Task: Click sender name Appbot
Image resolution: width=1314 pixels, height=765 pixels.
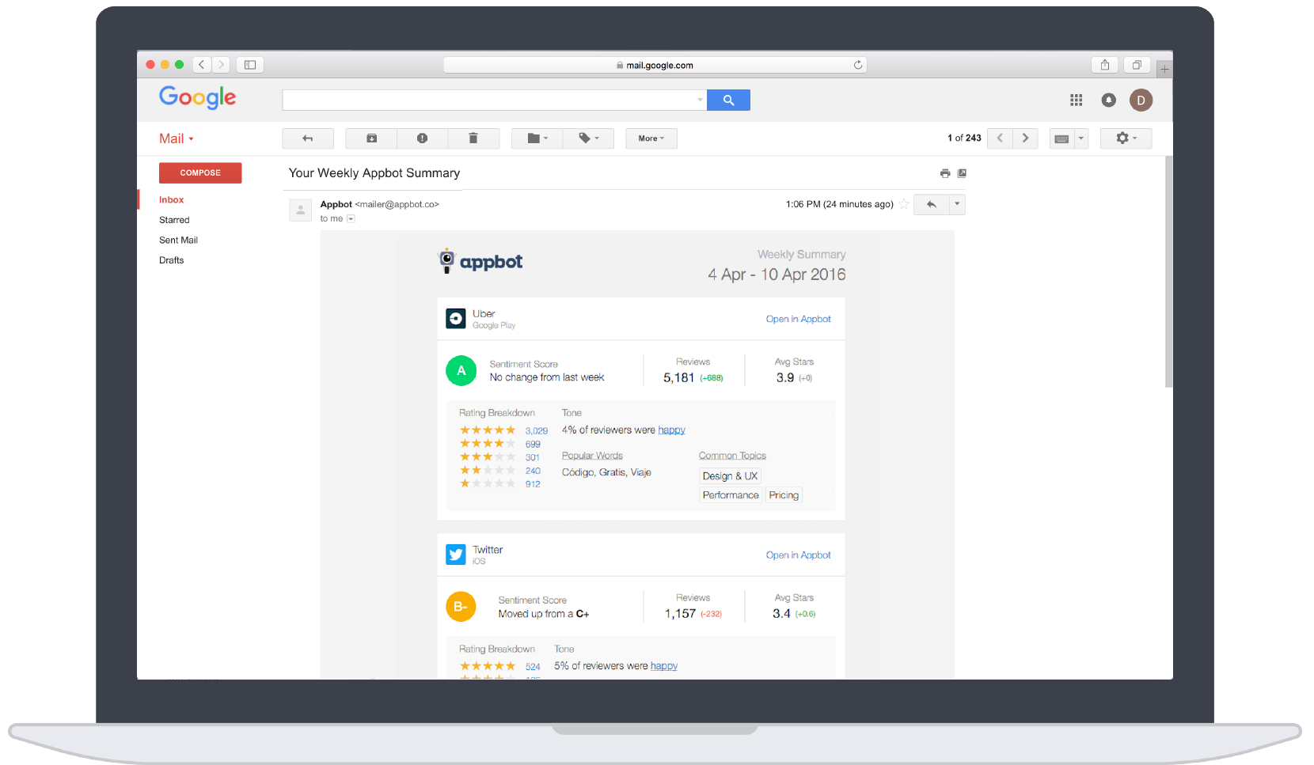Action: click(x=336, y=204)
